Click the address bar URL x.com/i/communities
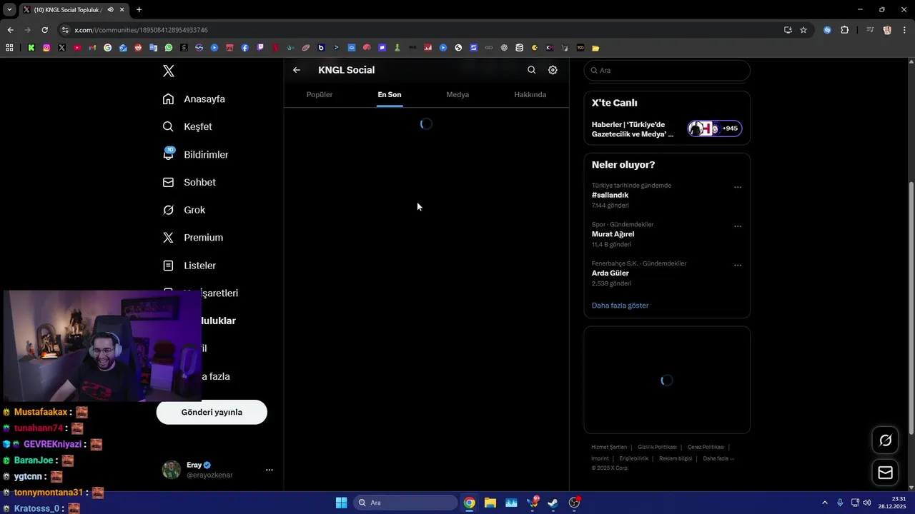 tap(141, 30)
